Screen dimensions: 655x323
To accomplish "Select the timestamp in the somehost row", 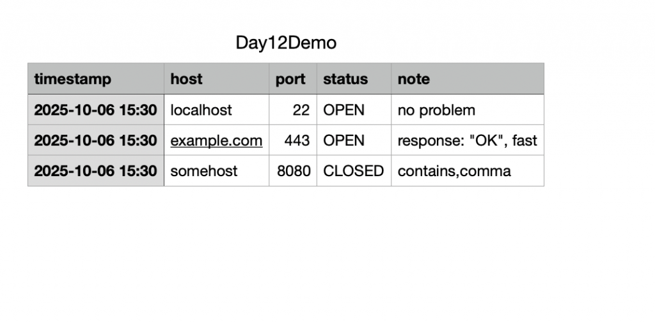I will [x=96, y=171].
